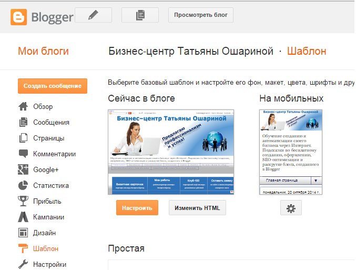The image size is (356, 270).
Task: Open the posts list icon button
Action: (x=140, y=15)
